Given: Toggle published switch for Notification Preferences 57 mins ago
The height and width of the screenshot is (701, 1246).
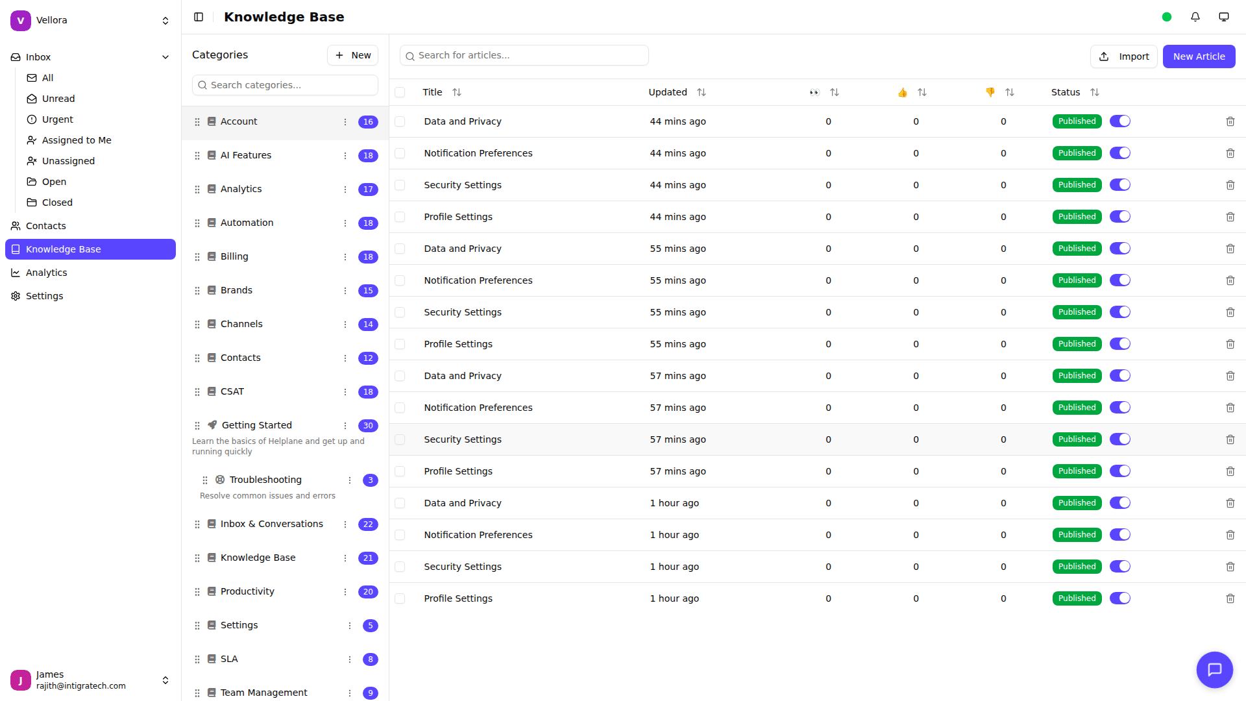Looking at the screenshot, I should 1120,408.
